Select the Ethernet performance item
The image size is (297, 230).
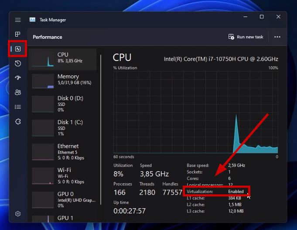tap(62, 152)
